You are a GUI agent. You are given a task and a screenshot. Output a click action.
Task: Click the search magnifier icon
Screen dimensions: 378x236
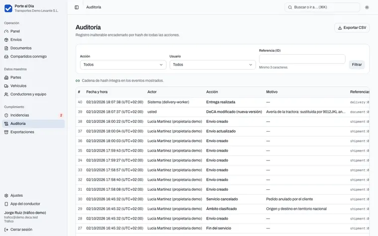(x=290, y=7)
